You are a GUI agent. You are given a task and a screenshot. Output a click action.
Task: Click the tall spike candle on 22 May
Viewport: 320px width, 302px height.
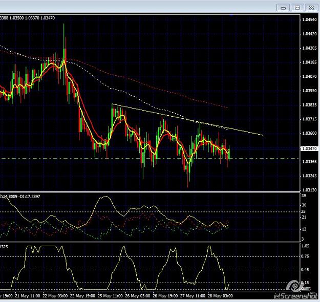point(64,54)
